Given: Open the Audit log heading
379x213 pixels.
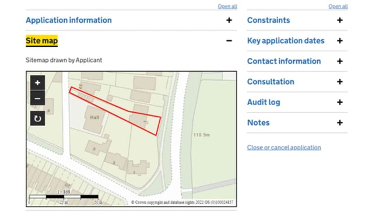Looking at the screenshot, I should (264, 102).
